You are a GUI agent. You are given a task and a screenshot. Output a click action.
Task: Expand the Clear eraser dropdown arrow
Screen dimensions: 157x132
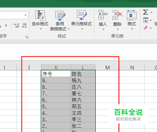[151, 28]
